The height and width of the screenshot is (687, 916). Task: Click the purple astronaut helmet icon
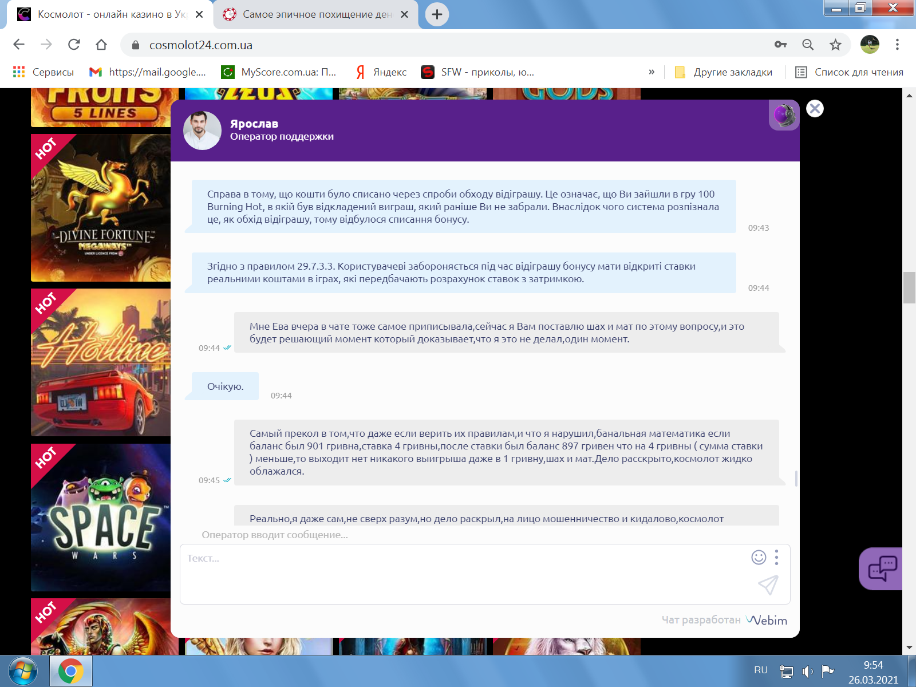point(784,115)
